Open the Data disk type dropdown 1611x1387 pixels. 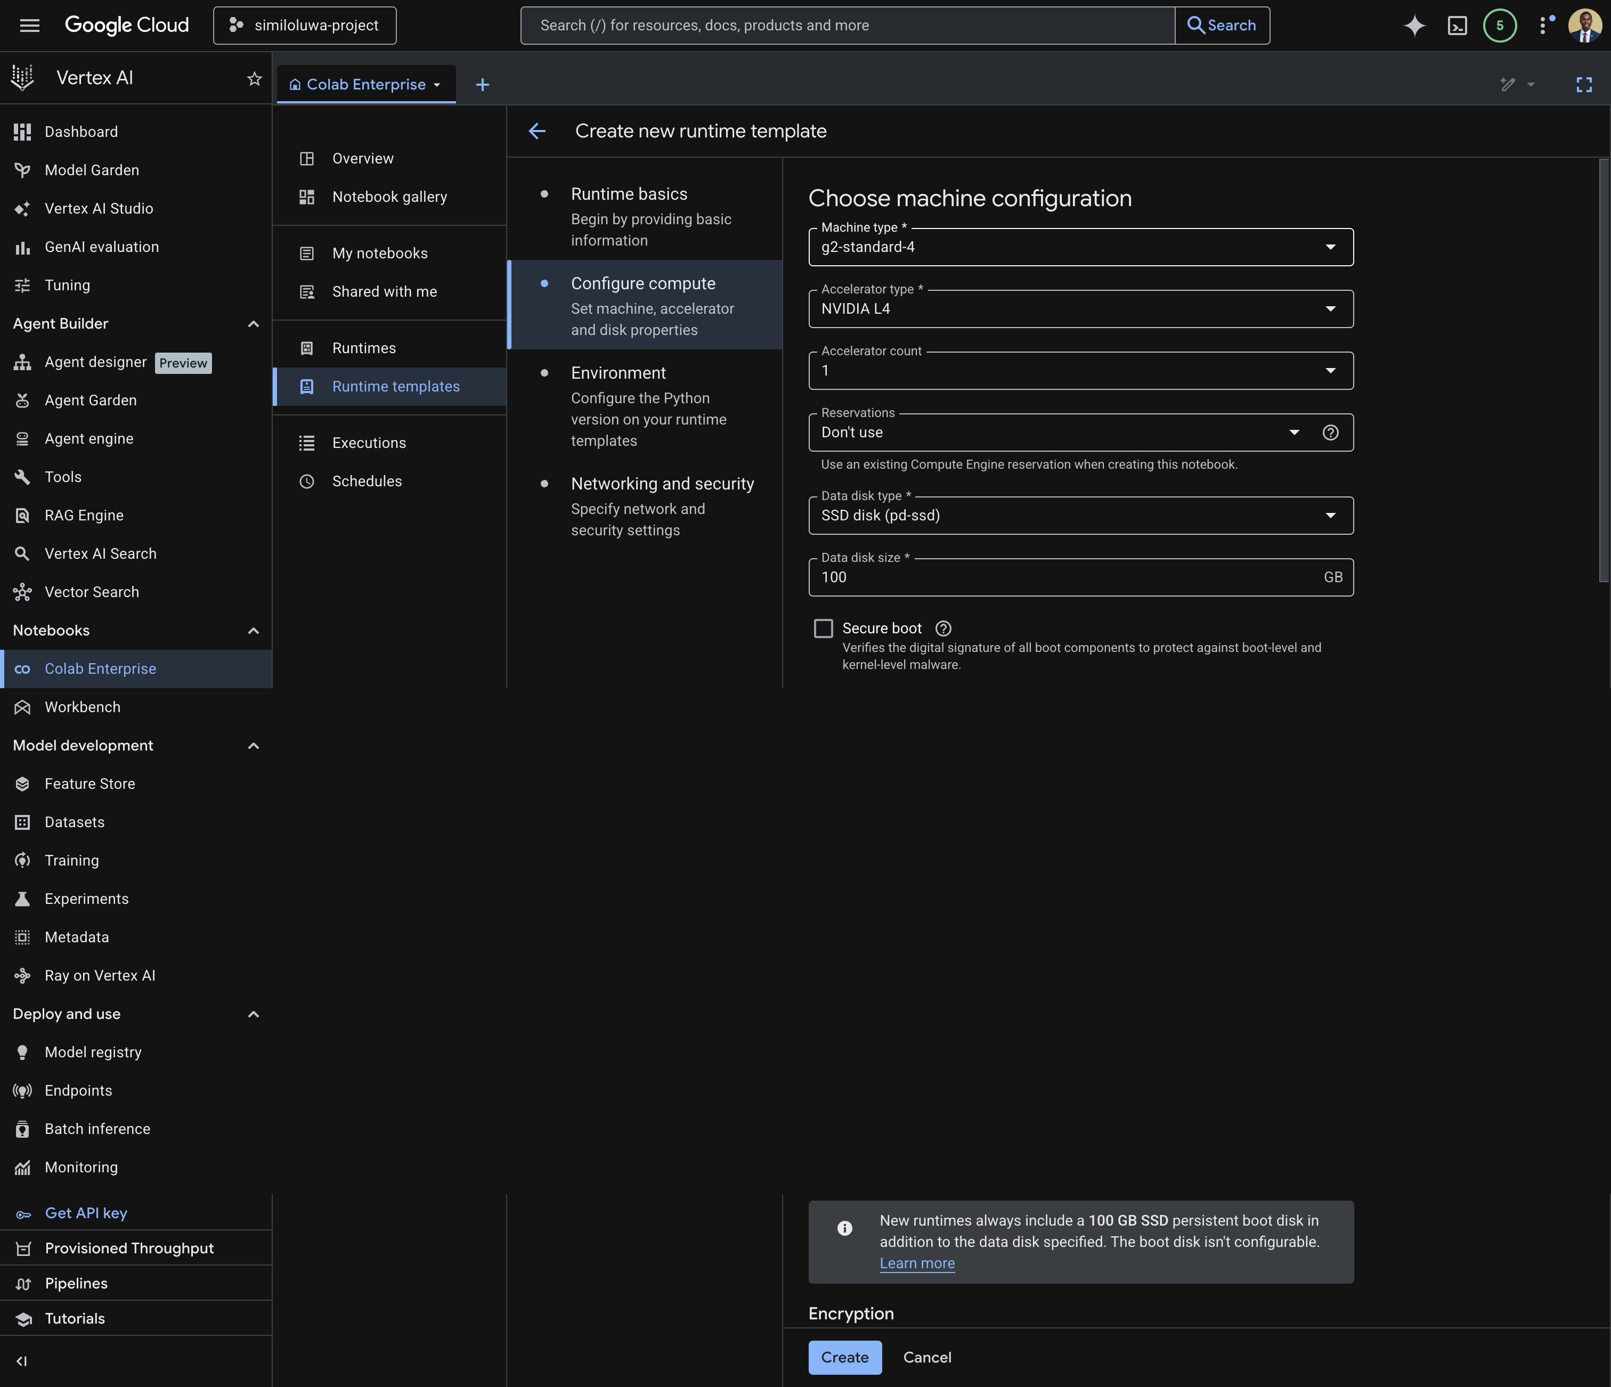tap(1081, 516)
